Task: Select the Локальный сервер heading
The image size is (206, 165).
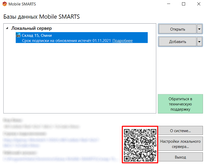Action: [x=31, y=28]
